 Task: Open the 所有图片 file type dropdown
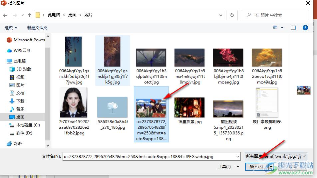pyautogui.click(x=276, y=156)
